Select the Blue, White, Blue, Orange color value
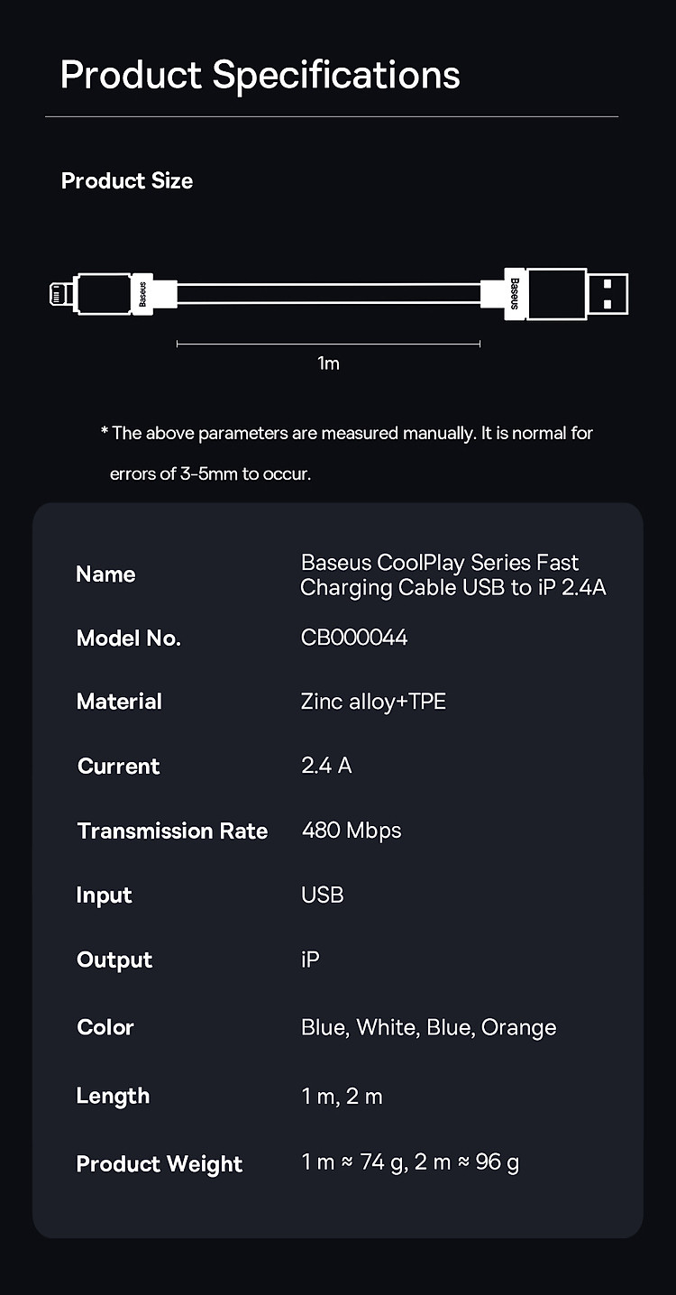The height and width of the screenshot is (1295, 676). (428, 1027)
